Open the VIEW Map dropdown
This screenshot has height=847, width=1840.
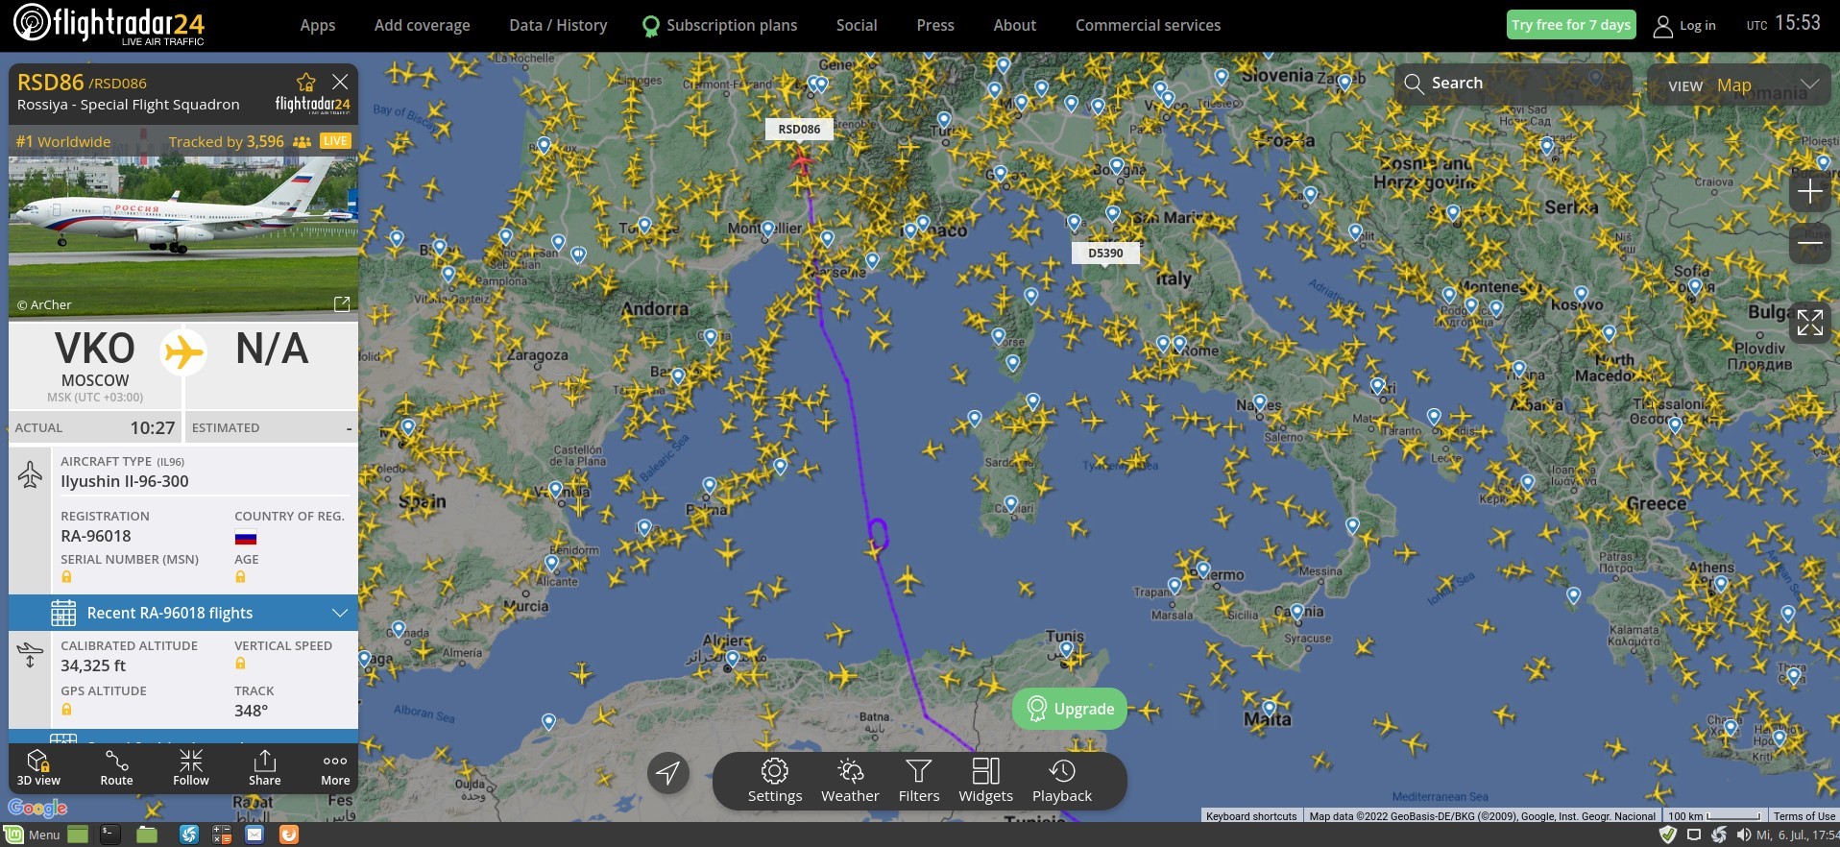tap(1739, 85)
